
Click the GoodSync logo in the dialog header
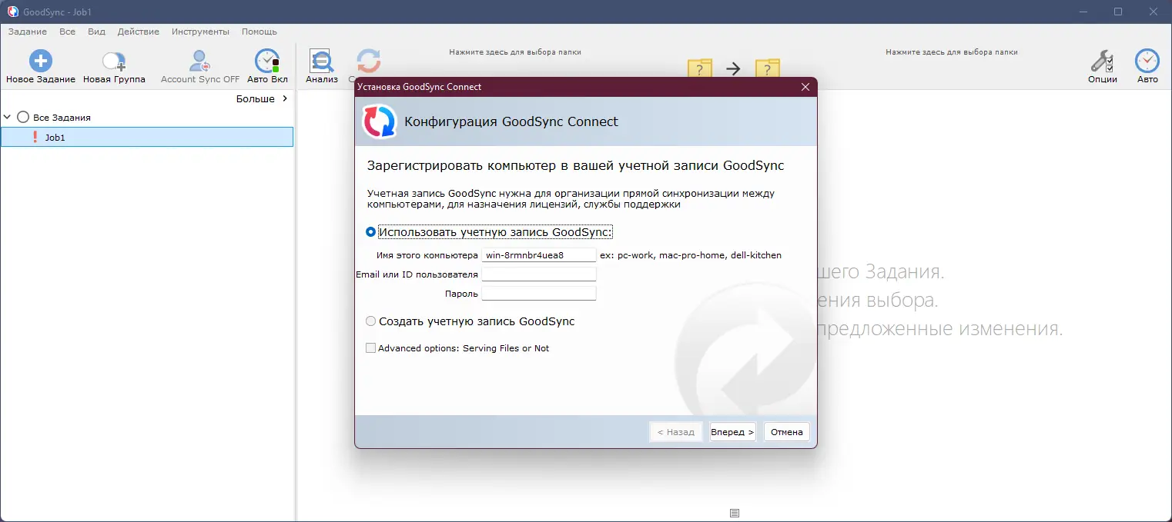pos(379,121)
